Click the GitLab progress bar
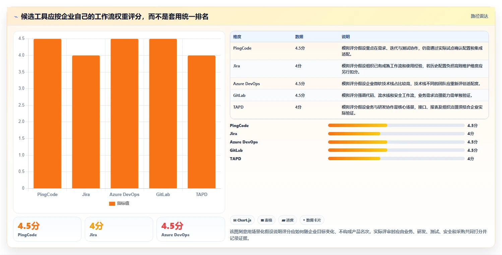The height and width of the screenshot is (255, 502). click(396, 150)
